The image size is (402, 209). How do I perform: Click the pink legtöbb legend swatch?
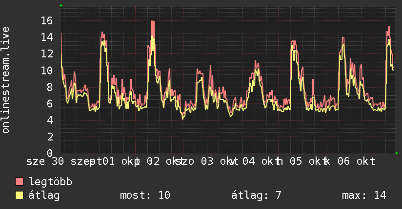(x=19, y=182)
